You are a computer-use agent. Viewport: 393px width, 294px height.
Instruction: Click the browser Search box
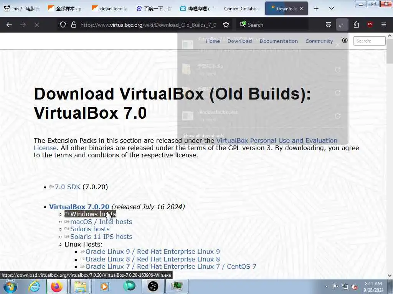272,25
